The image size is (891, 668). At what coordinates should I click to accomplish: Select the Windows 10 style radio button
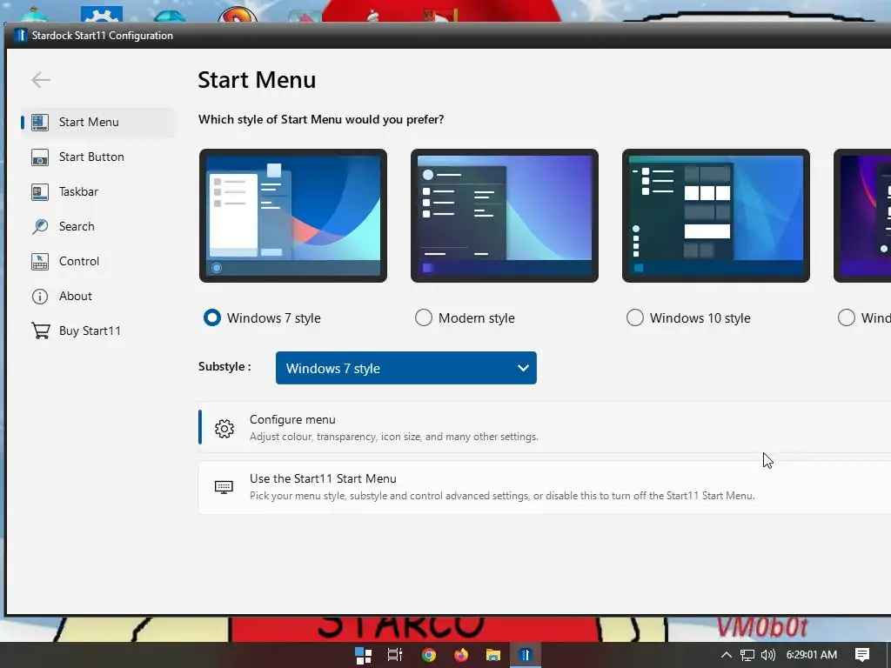(x=634, y=317)
